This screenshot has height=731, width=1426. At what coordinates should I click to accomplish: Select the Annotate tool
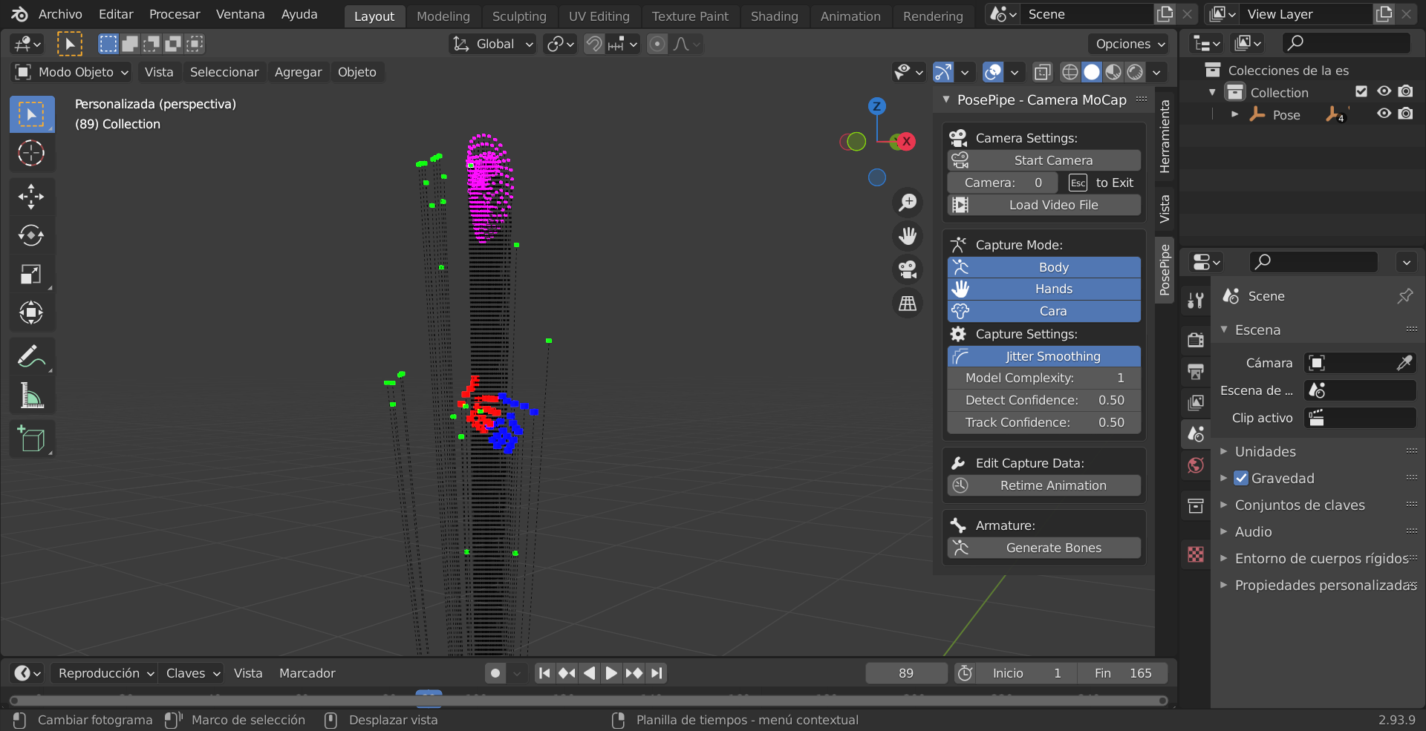click(x=31, y=357)
